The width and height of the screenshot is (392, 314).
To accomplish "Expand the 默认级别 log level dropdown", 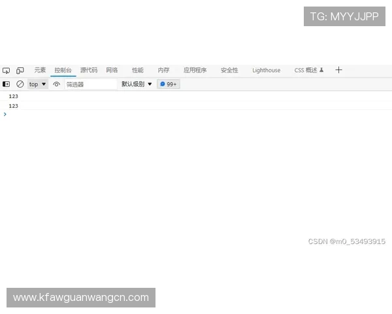I will coord(137,84).
